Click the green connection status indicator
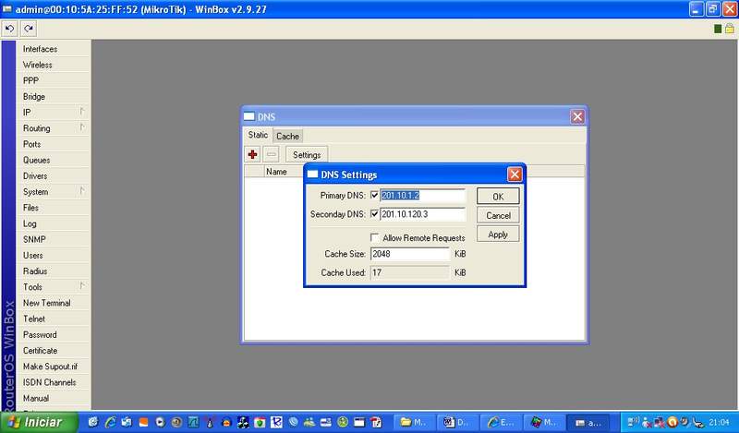Viewport: 739px width, 433px height. tap(718, 29)
